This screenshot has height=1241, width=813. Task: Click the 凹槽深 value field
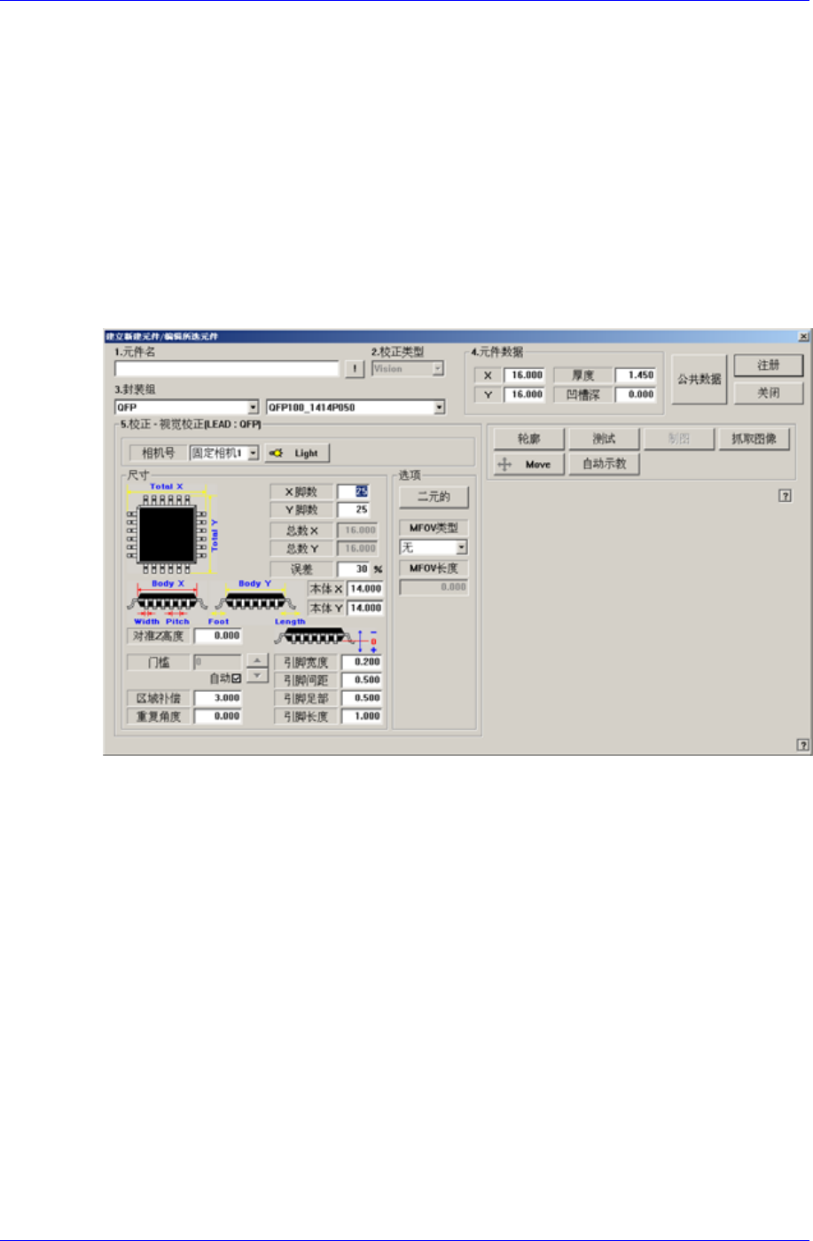[x=636, y=395]
